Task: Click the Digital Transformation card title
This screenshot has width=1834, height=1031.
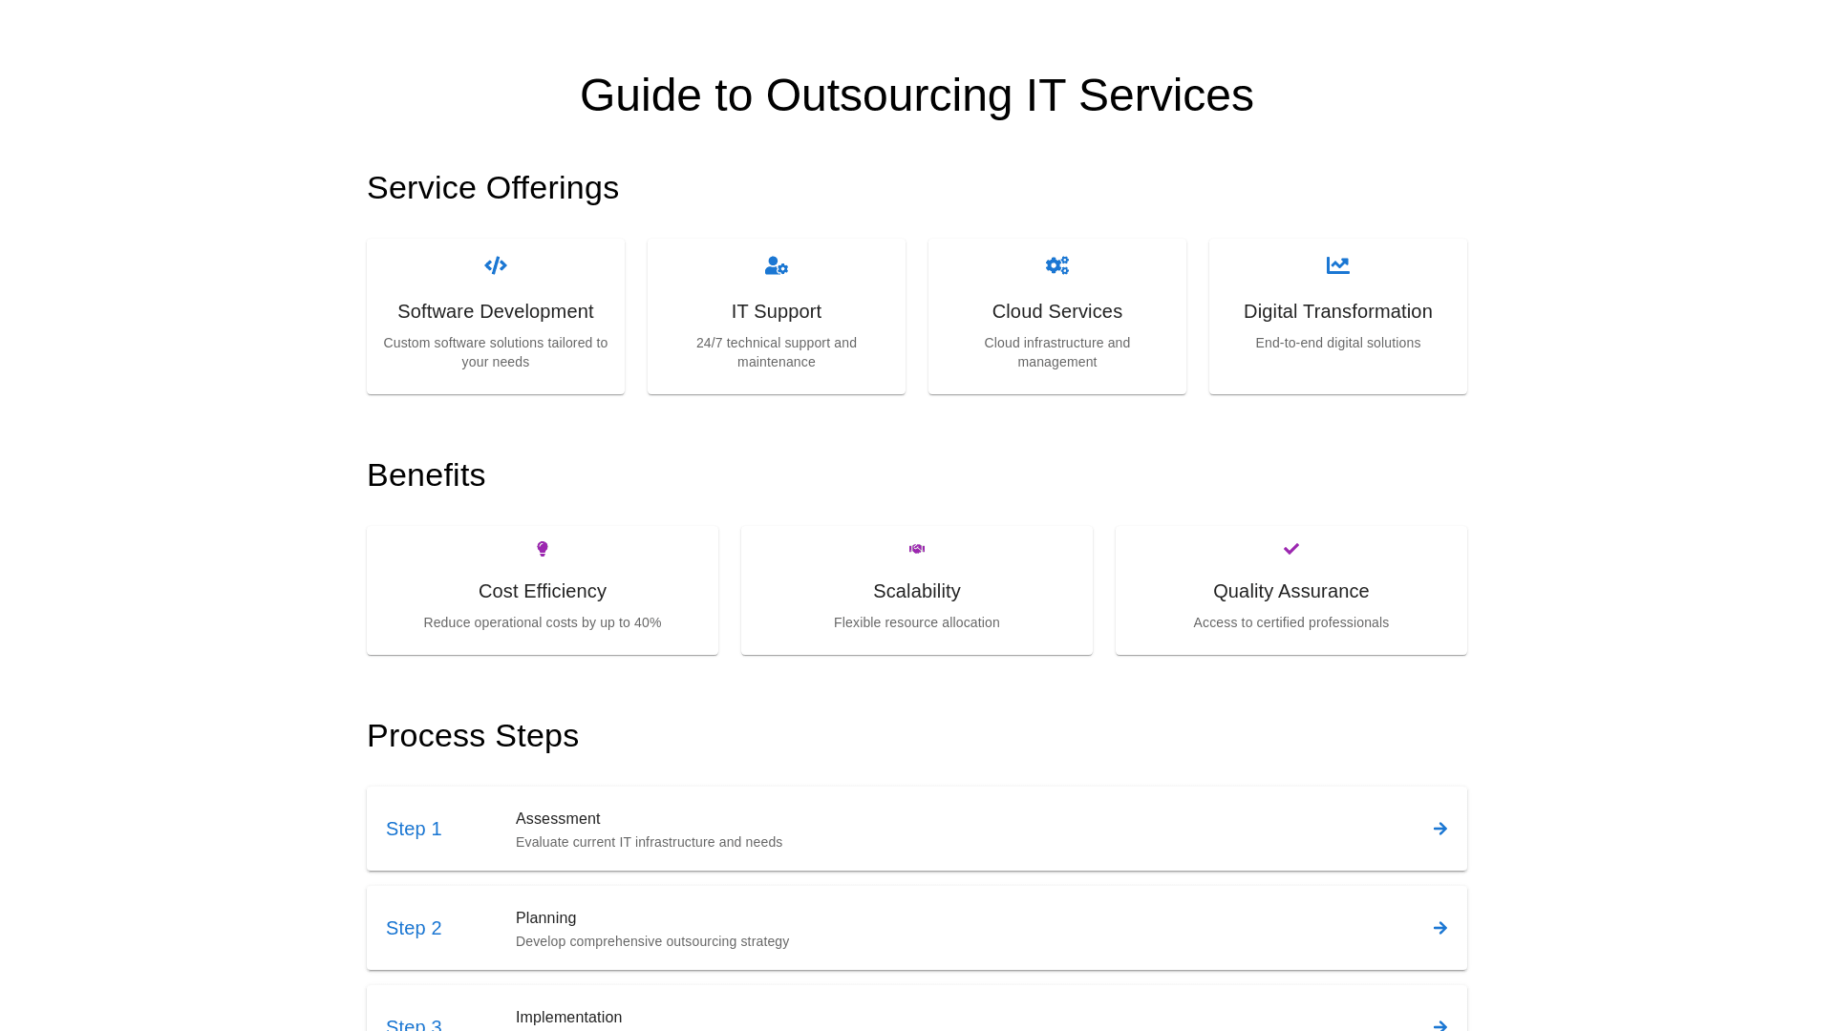Action: 1337,311
